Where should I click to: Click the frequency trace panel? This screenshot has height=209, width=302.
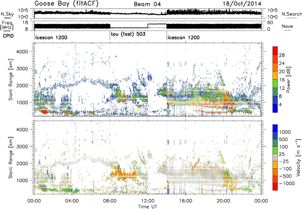148,26
